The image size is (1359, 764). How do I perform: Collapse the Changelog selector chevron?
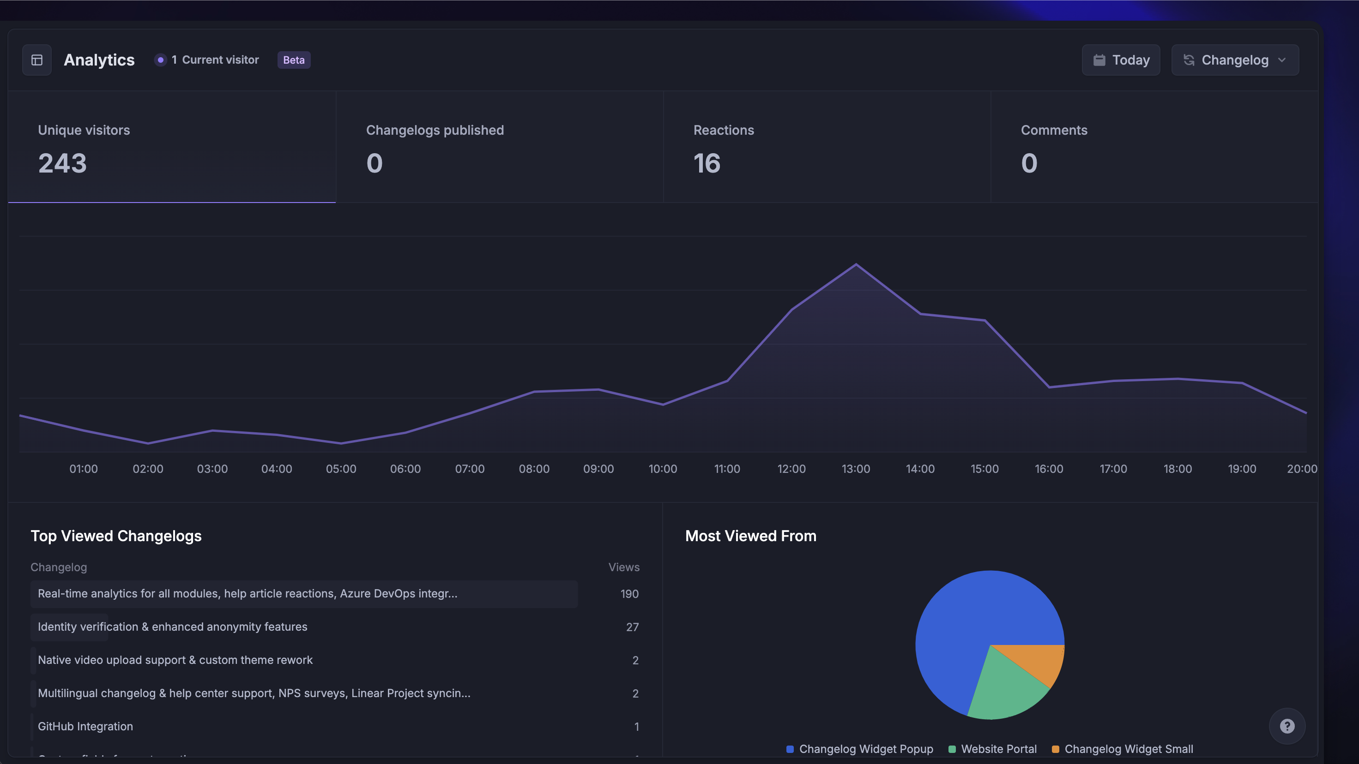click(1283, 60)
